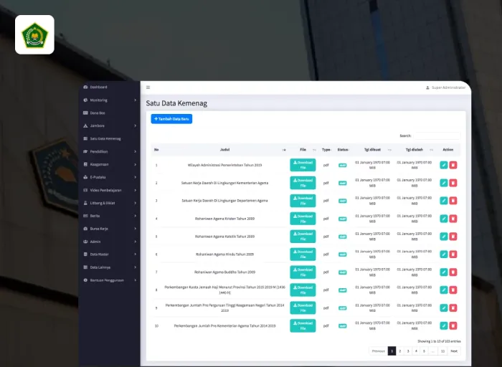Edit Perkembangan Kuota Jemaah Haji row
Image resolution: width=502 pixels, height=367 pixels.
pos(443,290)
